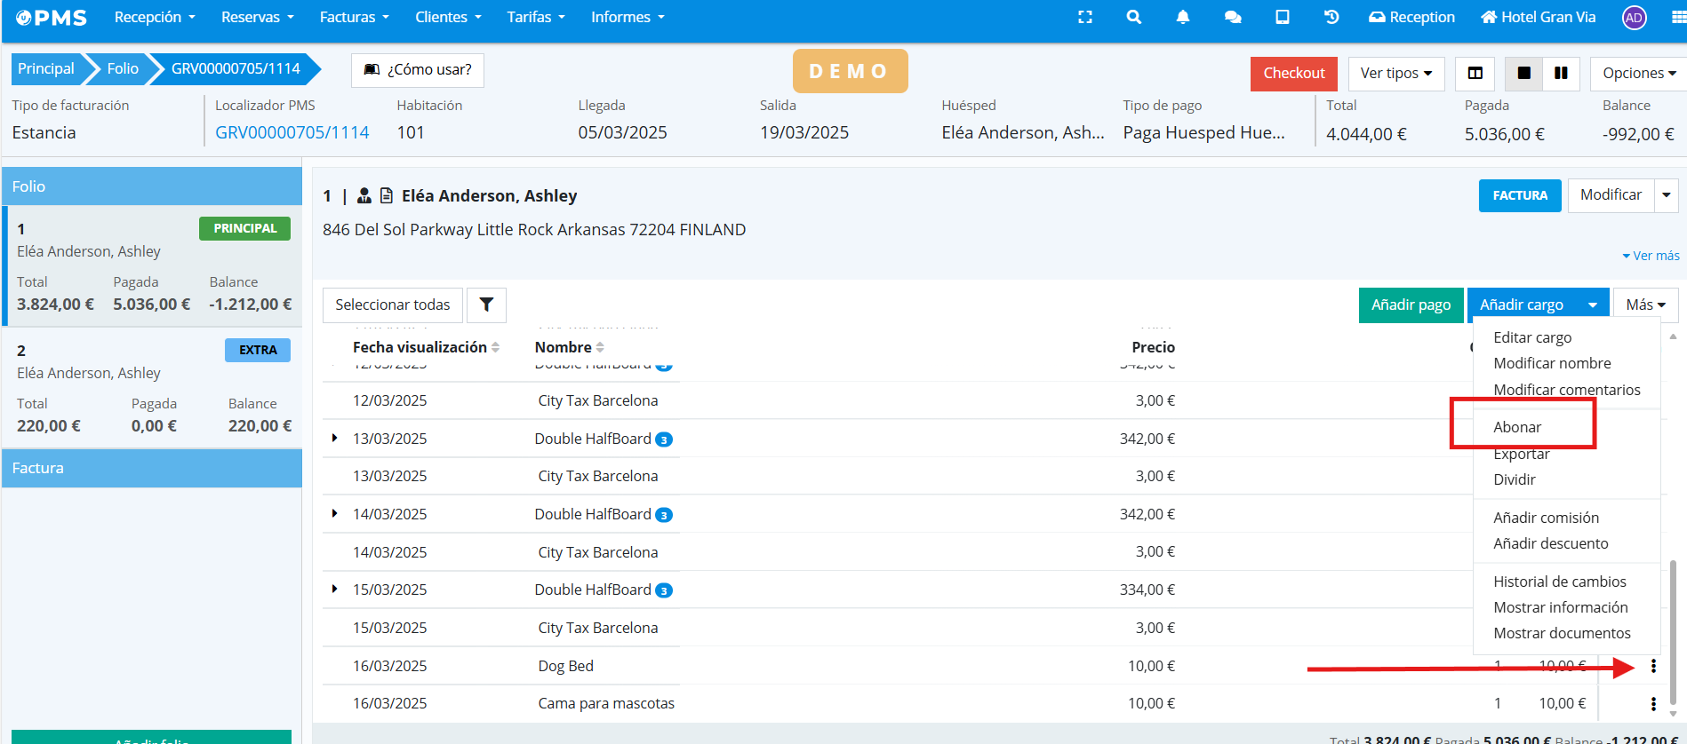Open the search magnifier in top bar

click(1133, 17)
